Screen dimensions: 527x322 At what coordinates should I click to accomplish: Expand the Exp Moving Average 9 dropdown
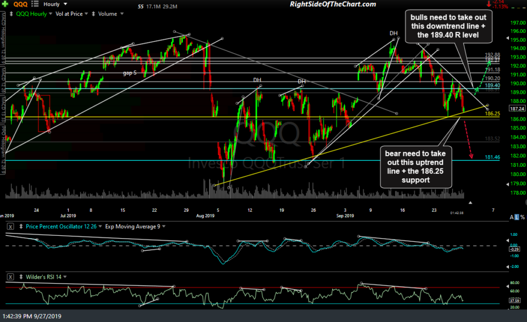163,227
